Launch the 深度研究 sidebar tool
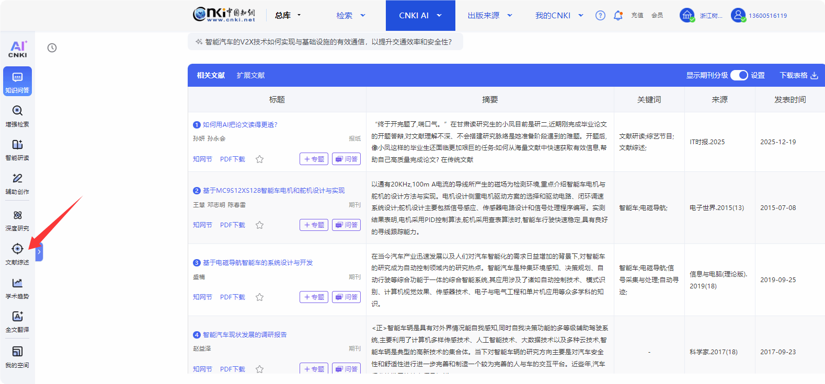The height and width of the screenshot is (384, 825). click(x=17, y=220)
